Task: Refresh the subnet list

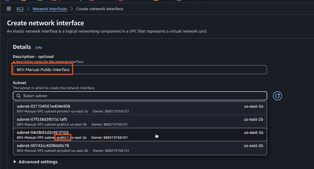Action: point(277,96)
